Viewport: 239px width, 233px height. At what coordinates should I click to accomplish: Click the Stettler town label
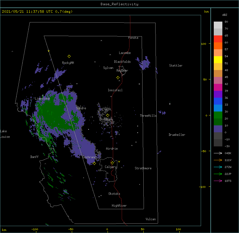pyautogui.click(x=176, y=66)
